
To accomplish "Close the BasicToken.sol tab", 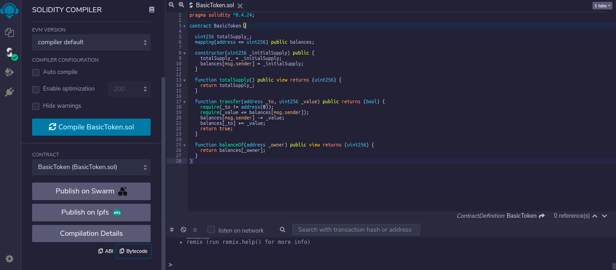I will (x=240, y=6).
